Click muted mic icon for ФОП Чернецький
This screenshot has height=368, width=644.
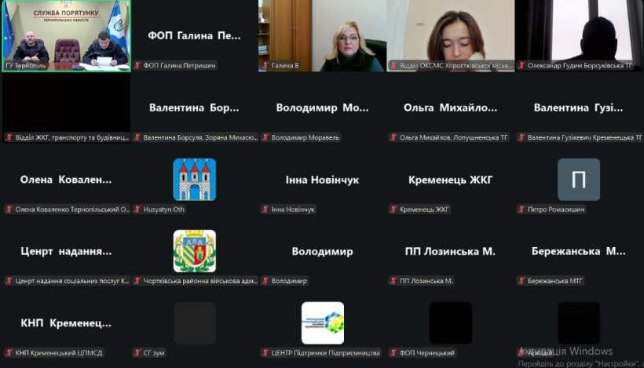click(393, 353)
